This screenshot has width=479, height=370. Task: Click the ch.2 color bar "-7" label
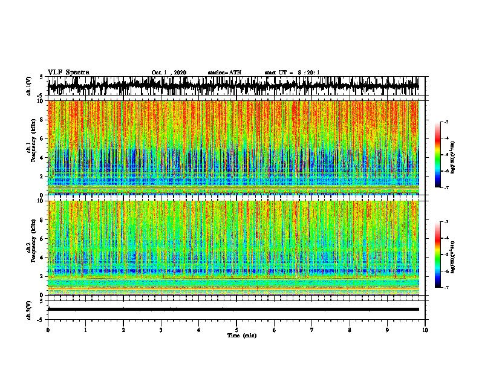[446, 287]
